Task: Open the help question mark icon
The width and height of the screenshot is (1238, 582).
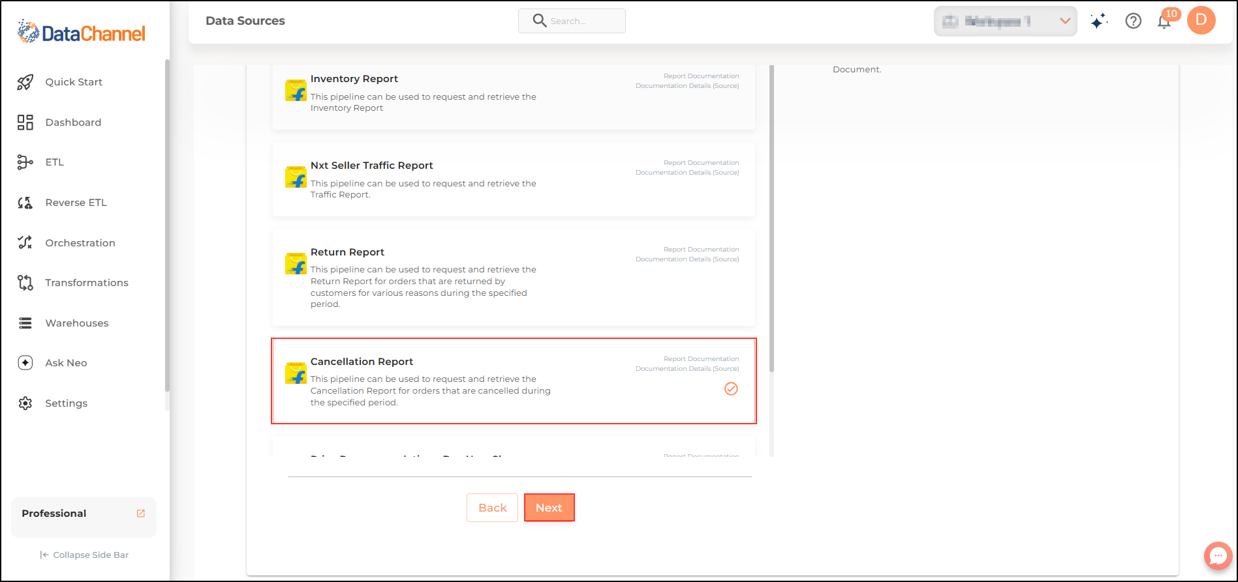Action: click(1134, 21)
